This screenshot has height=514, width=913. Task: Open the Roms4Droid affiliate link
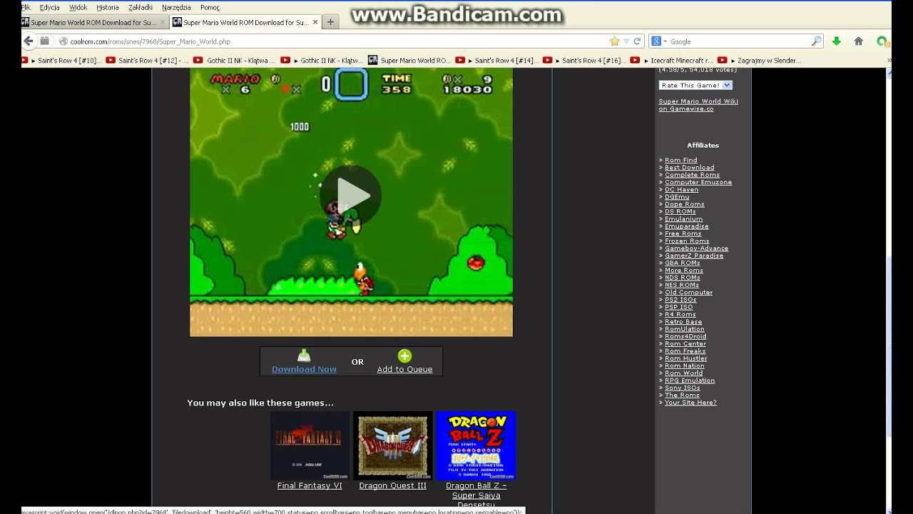[685, 336]
